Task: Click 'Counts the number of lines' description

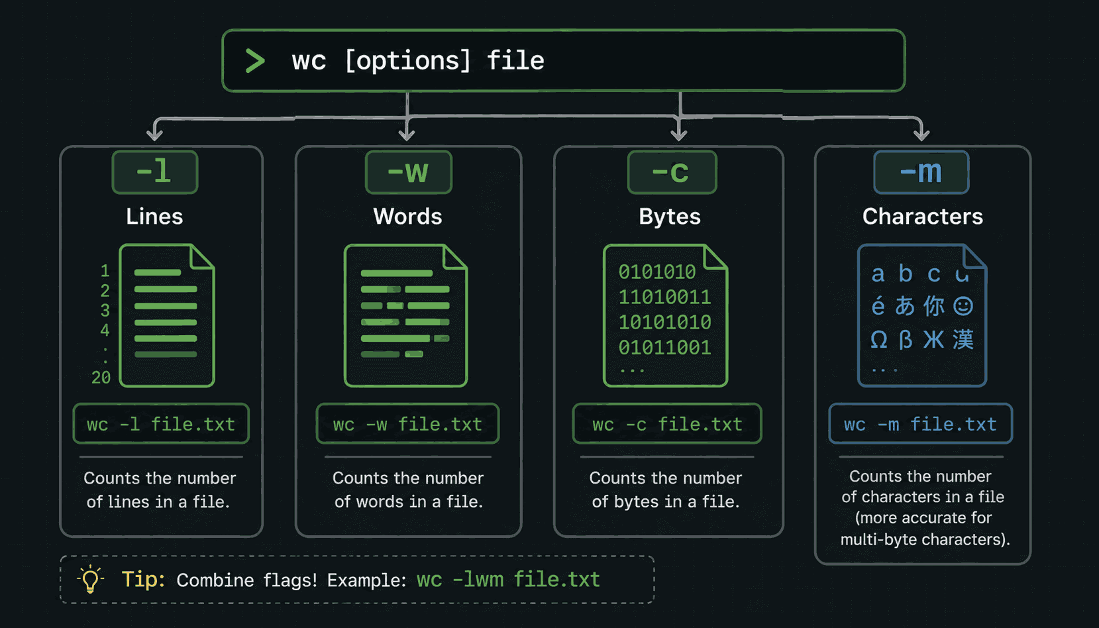Action: pyautogui.click(x=159, y=490)
